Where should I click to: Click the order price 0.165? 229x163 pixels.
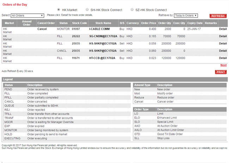pos(153,36)
